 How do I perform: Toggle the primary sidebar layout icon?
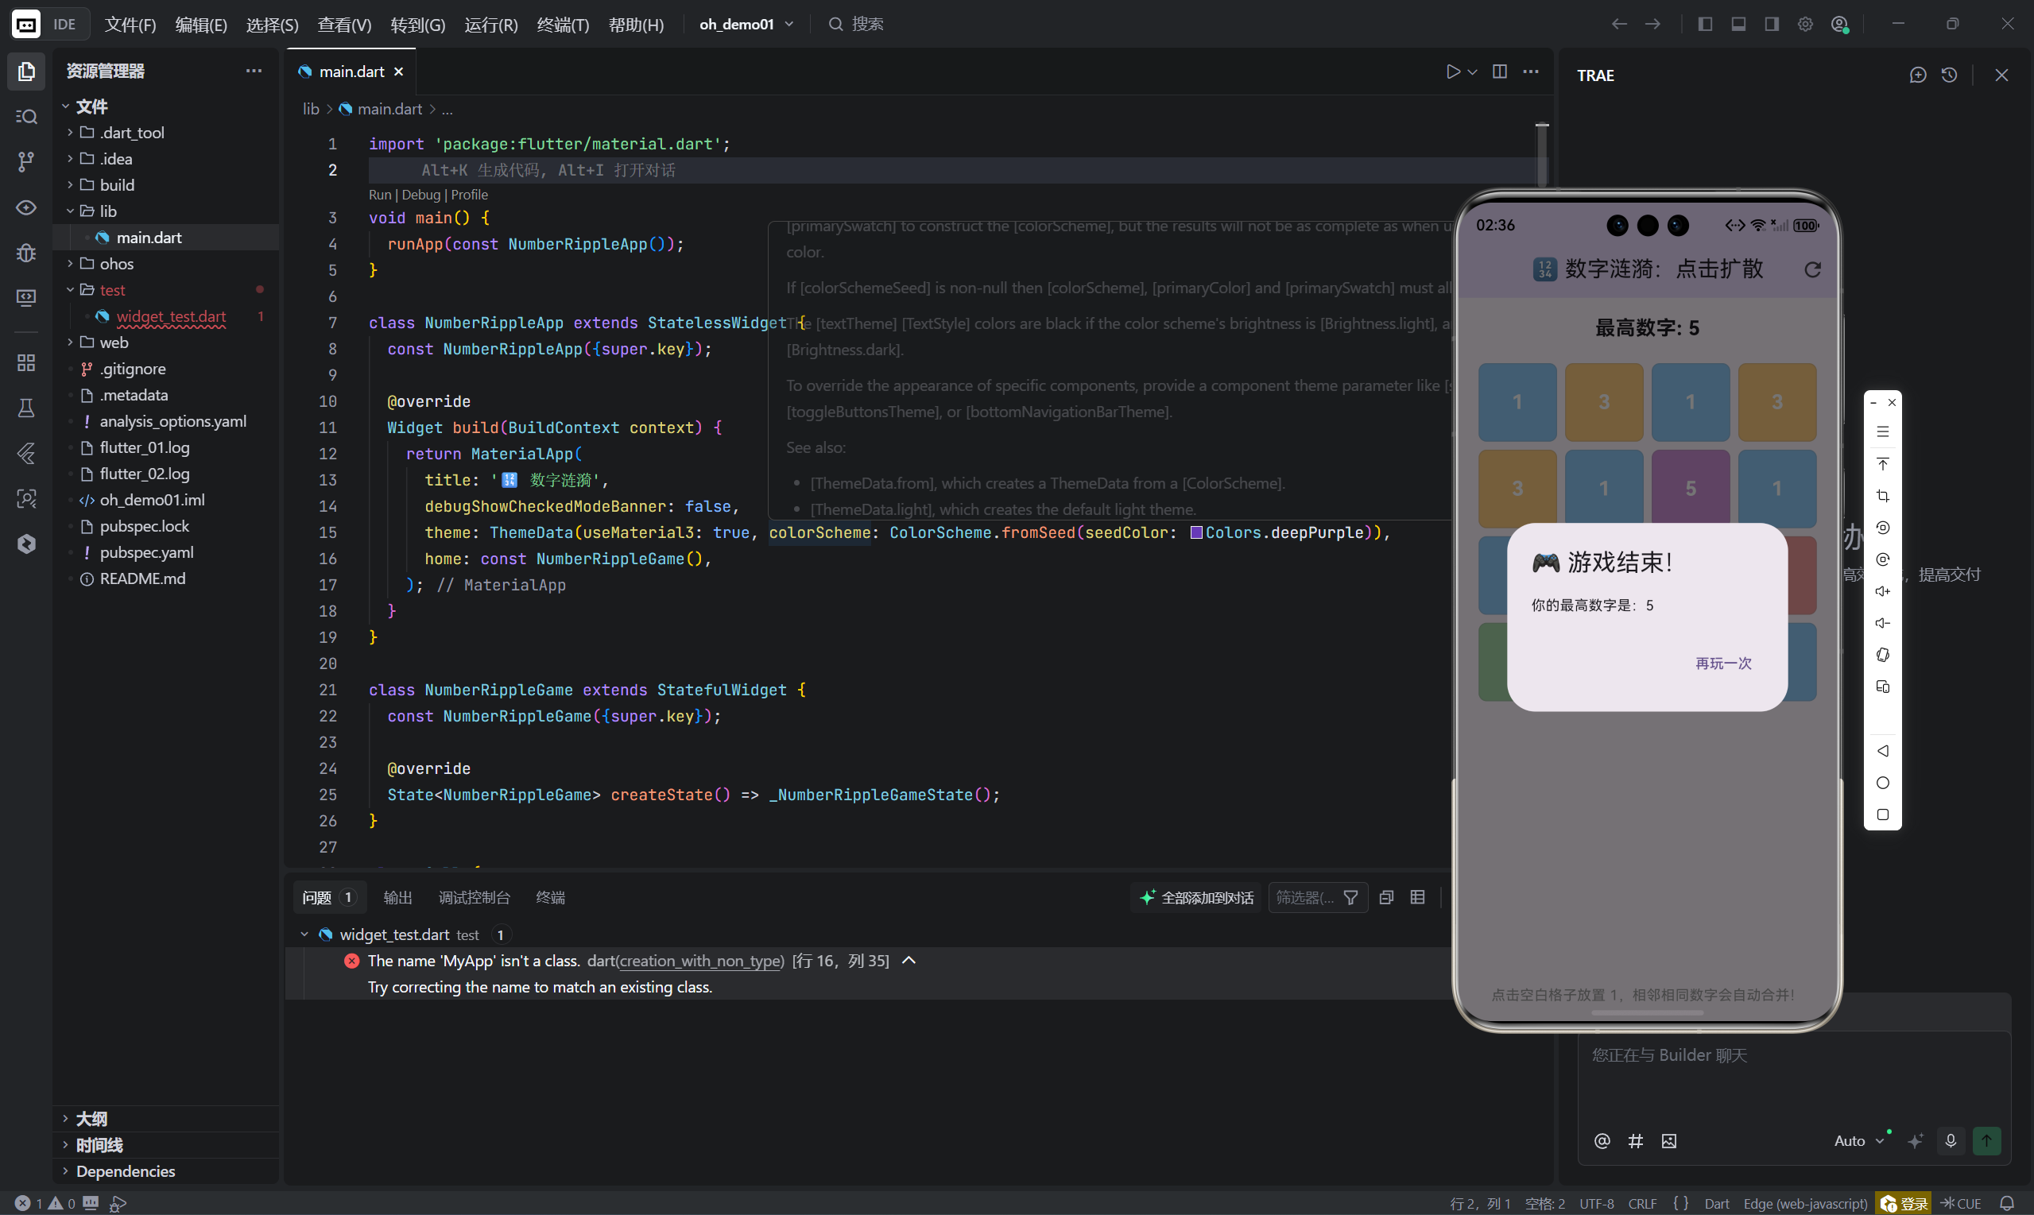tap(1705, 25)
